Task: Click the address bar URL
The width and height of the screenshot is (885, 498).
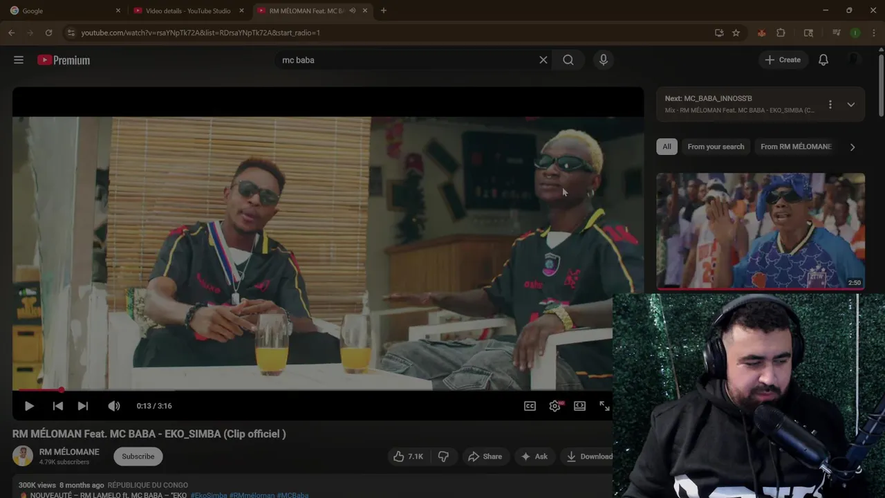Action: point(201,33)
